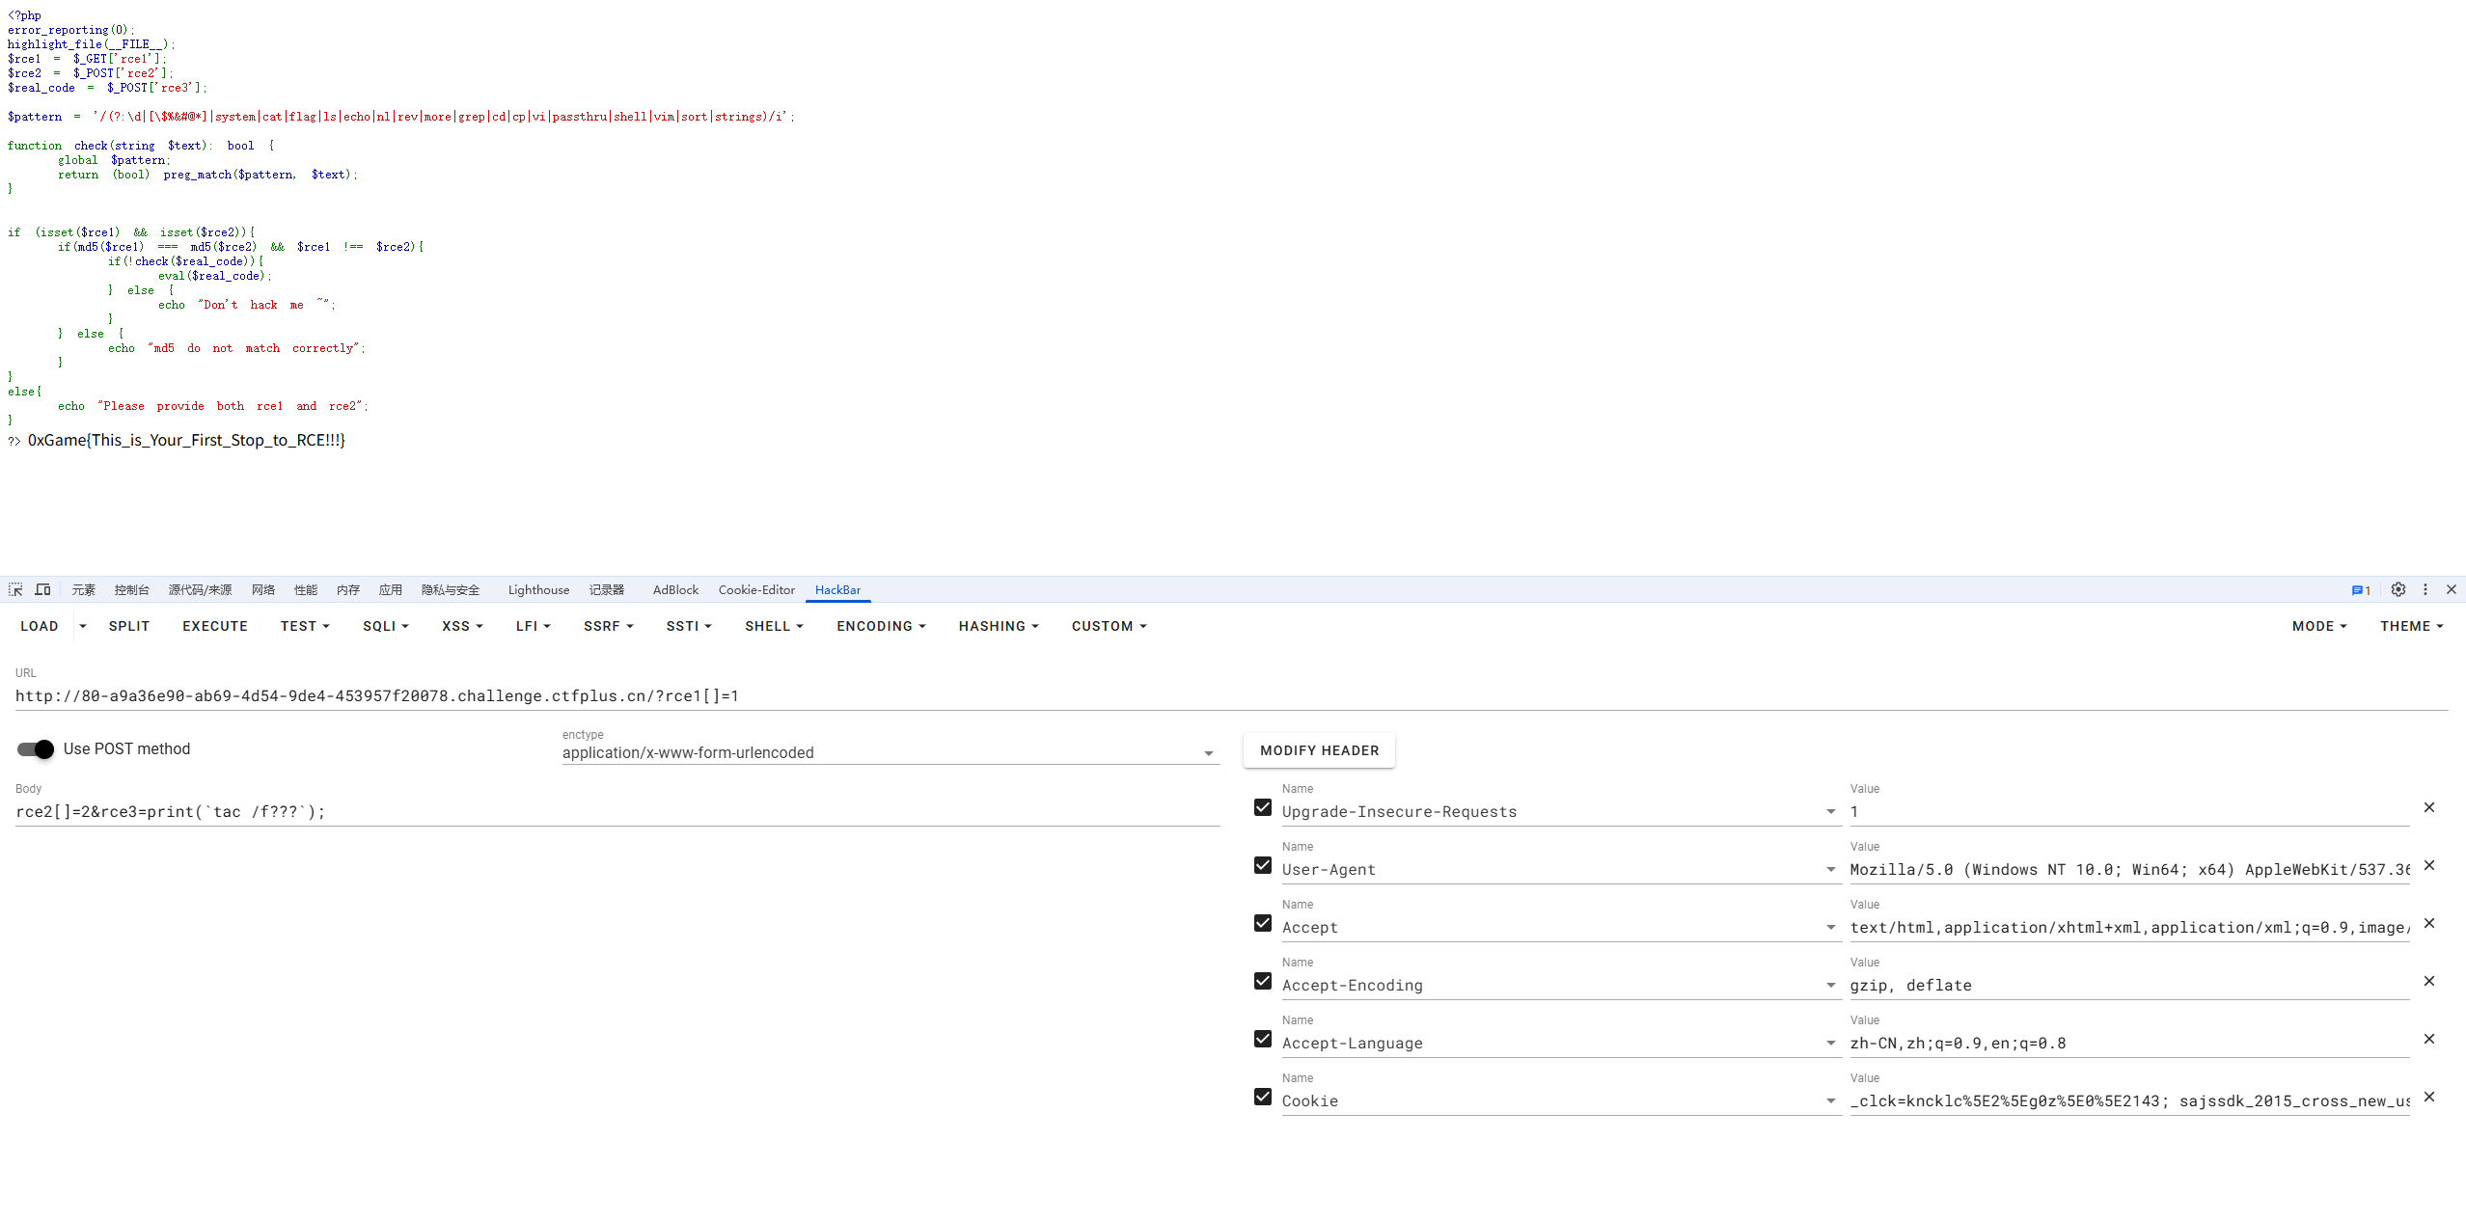Expand the SQLI payloads menu
This screenshot has width=2466, height=1222.
(x=385, y=626)
